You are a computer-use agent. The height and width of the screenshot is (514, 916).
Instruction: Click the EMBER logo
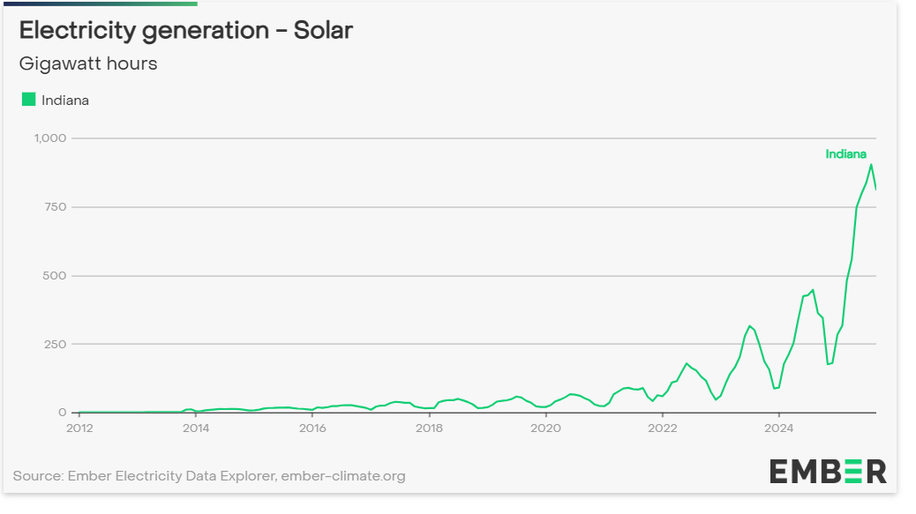pos(828,471)
